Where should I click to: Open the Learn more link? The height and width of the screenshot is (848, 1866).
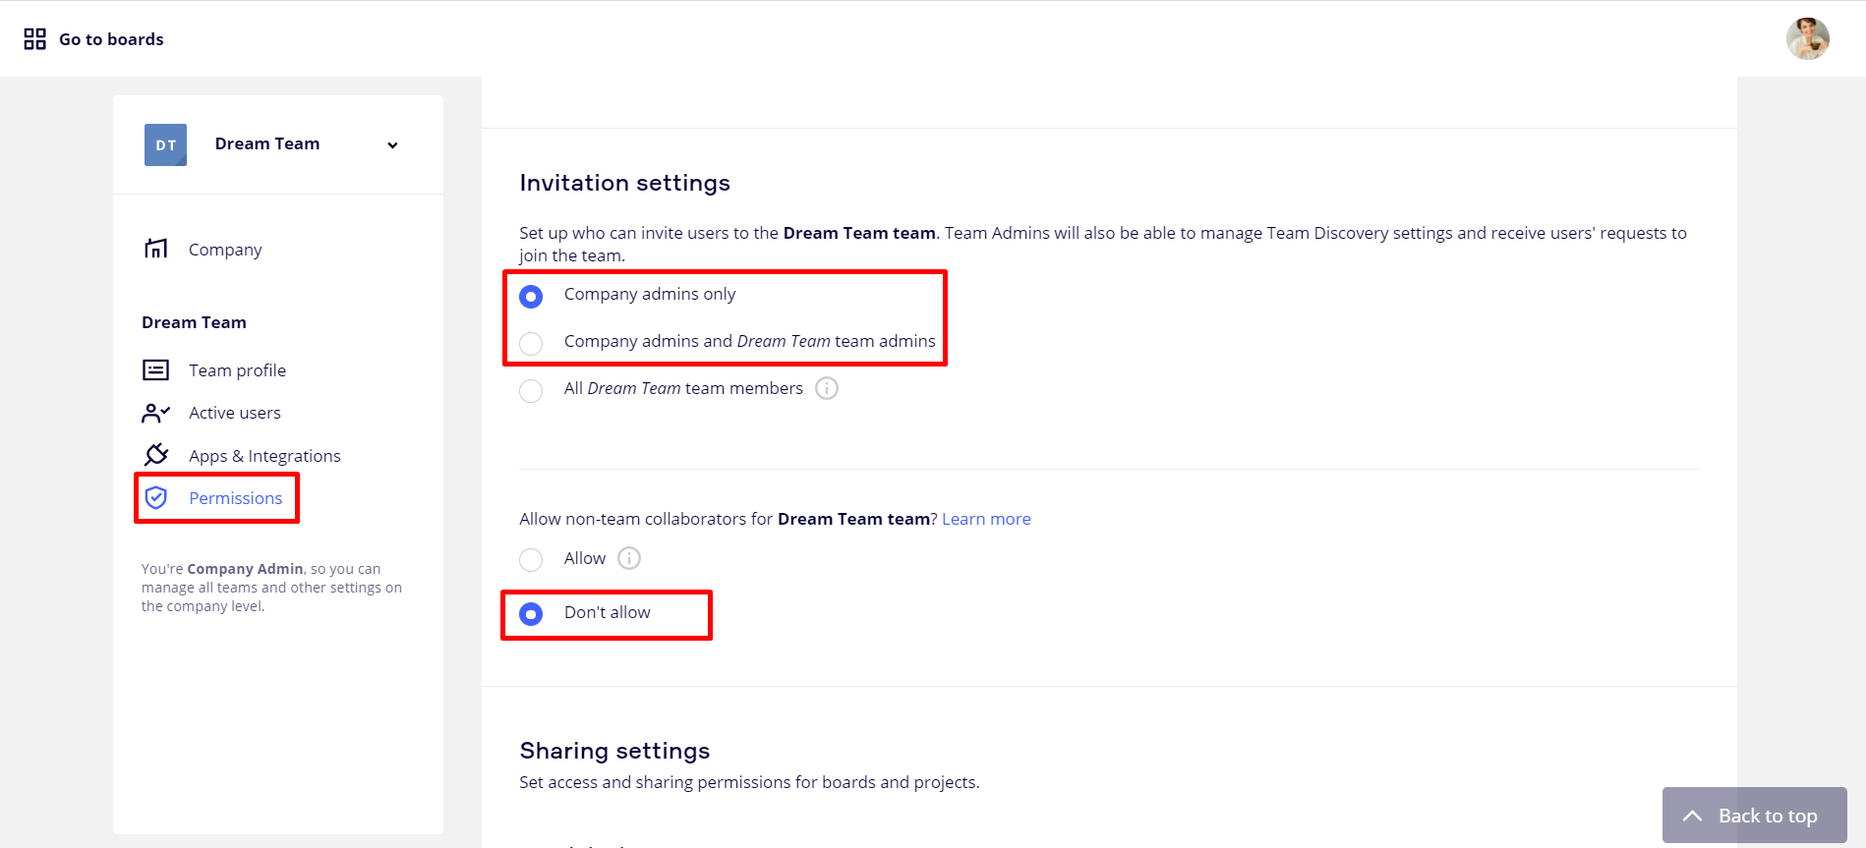(986, 519)
